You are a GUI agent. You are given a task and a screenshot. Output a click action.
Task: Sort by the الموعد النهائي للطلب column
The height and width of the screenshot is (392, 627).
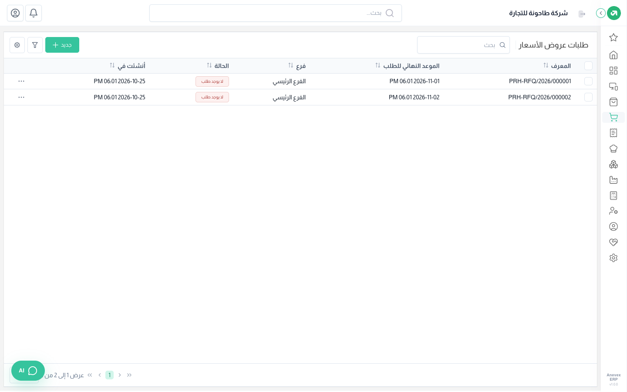(407, 66)
